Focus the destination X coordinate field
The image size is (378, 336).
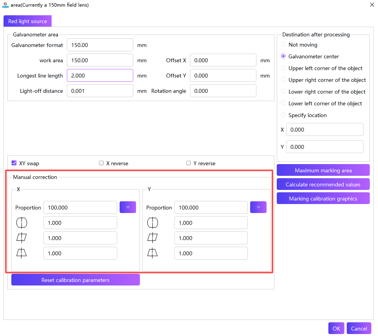(x=325, y=130)
